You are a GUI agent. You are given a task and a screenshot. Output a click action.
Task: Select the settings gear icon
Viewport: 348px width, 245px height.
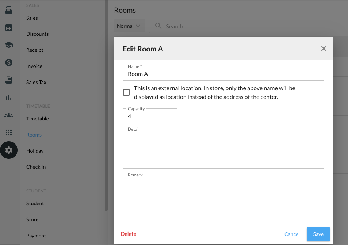[9, 150]
